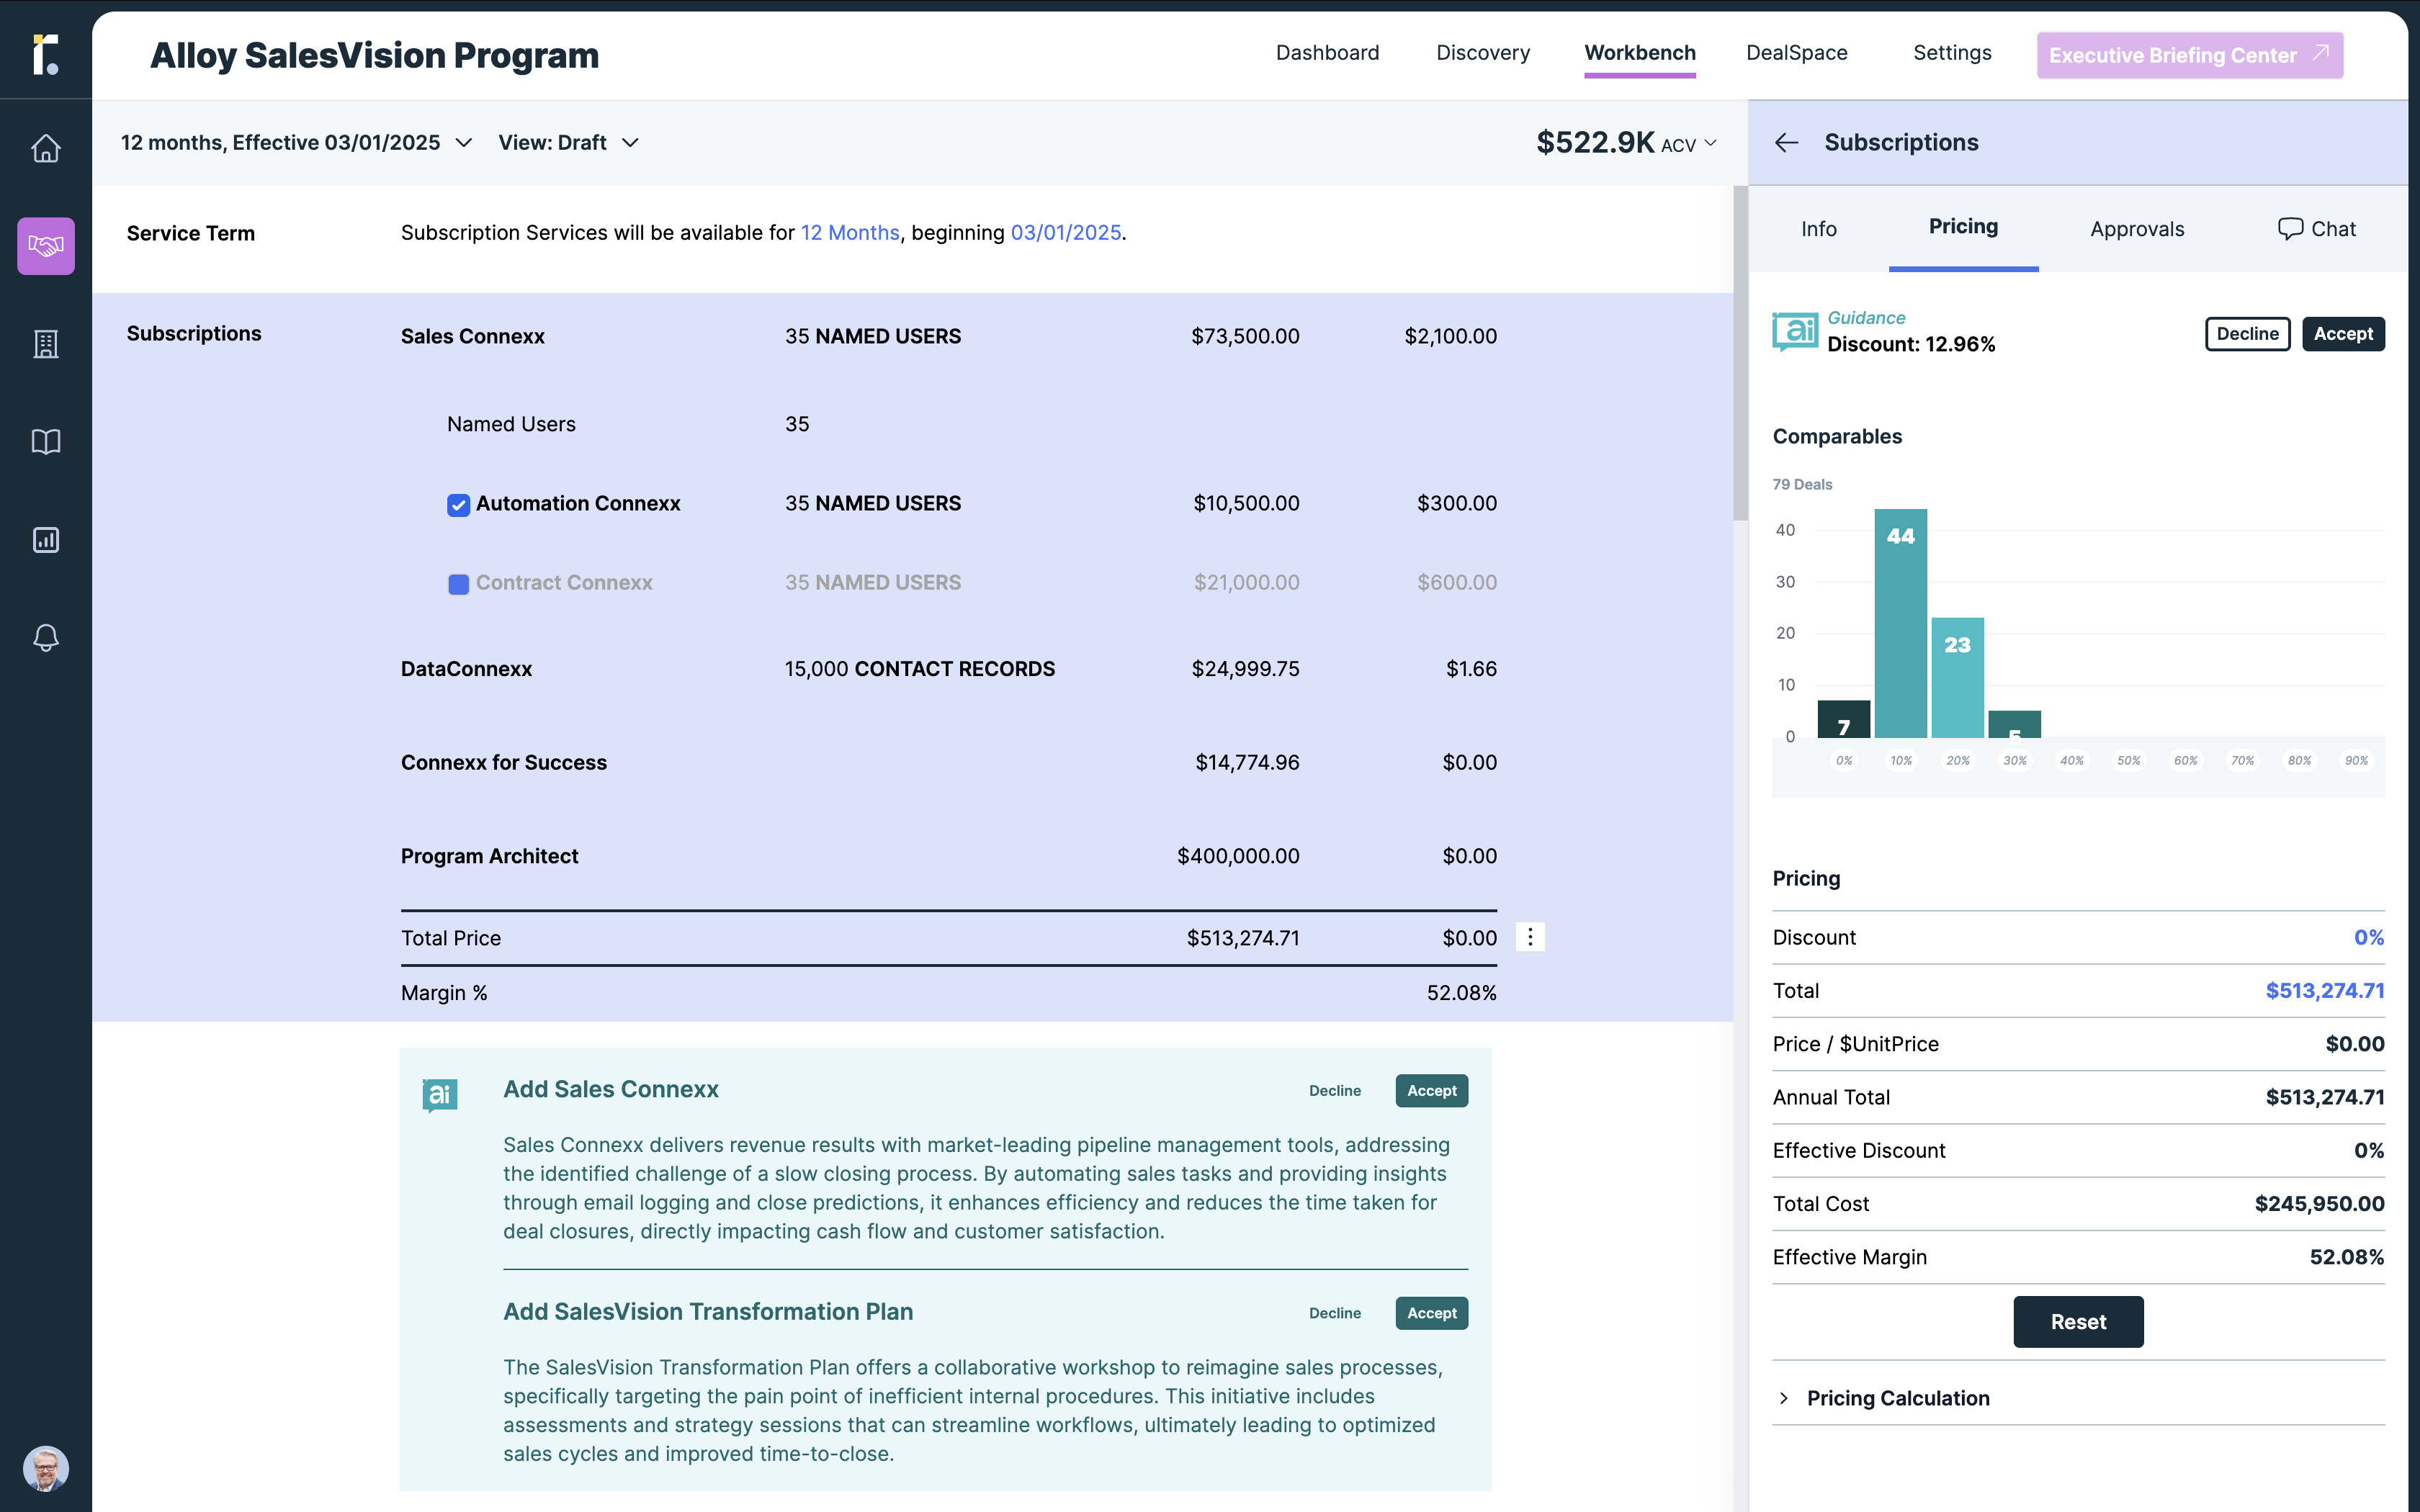
Task: Click the user avatar at bottom left
Action: coord(46,1468)
